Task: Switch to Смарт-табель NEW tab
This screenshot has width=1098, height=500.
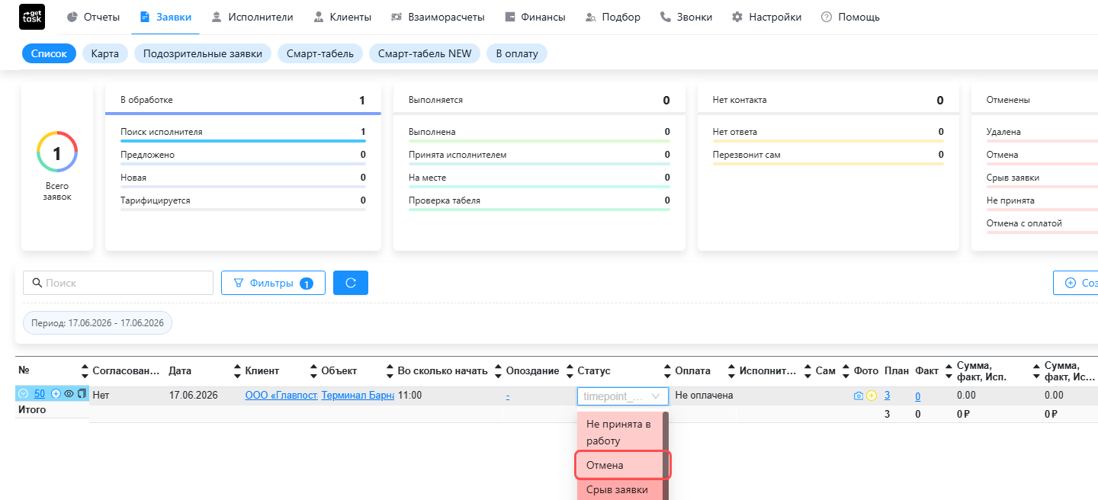Action: [425, 53]
